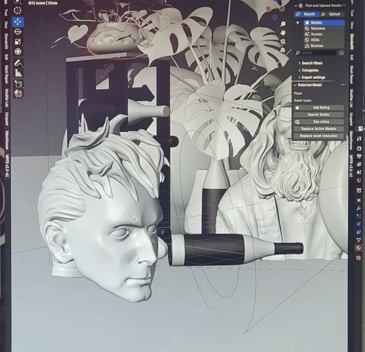Click Replace asset resolution button
The image size is (365, 352).
[x=318, y=136]
